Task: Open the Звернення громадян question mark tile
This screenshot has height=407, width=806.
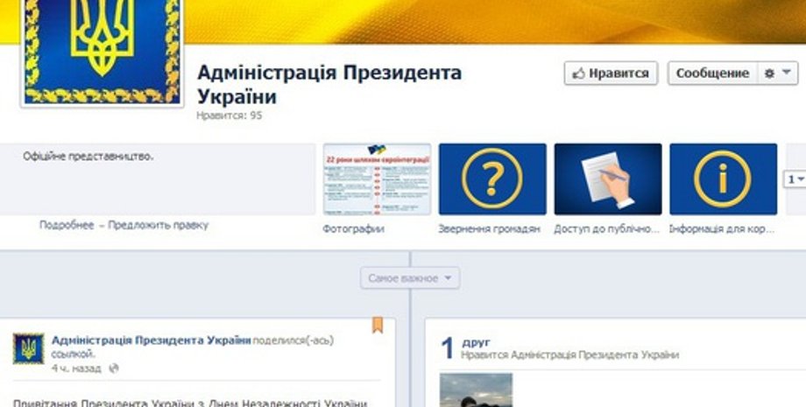Action: tap(491, 179)
